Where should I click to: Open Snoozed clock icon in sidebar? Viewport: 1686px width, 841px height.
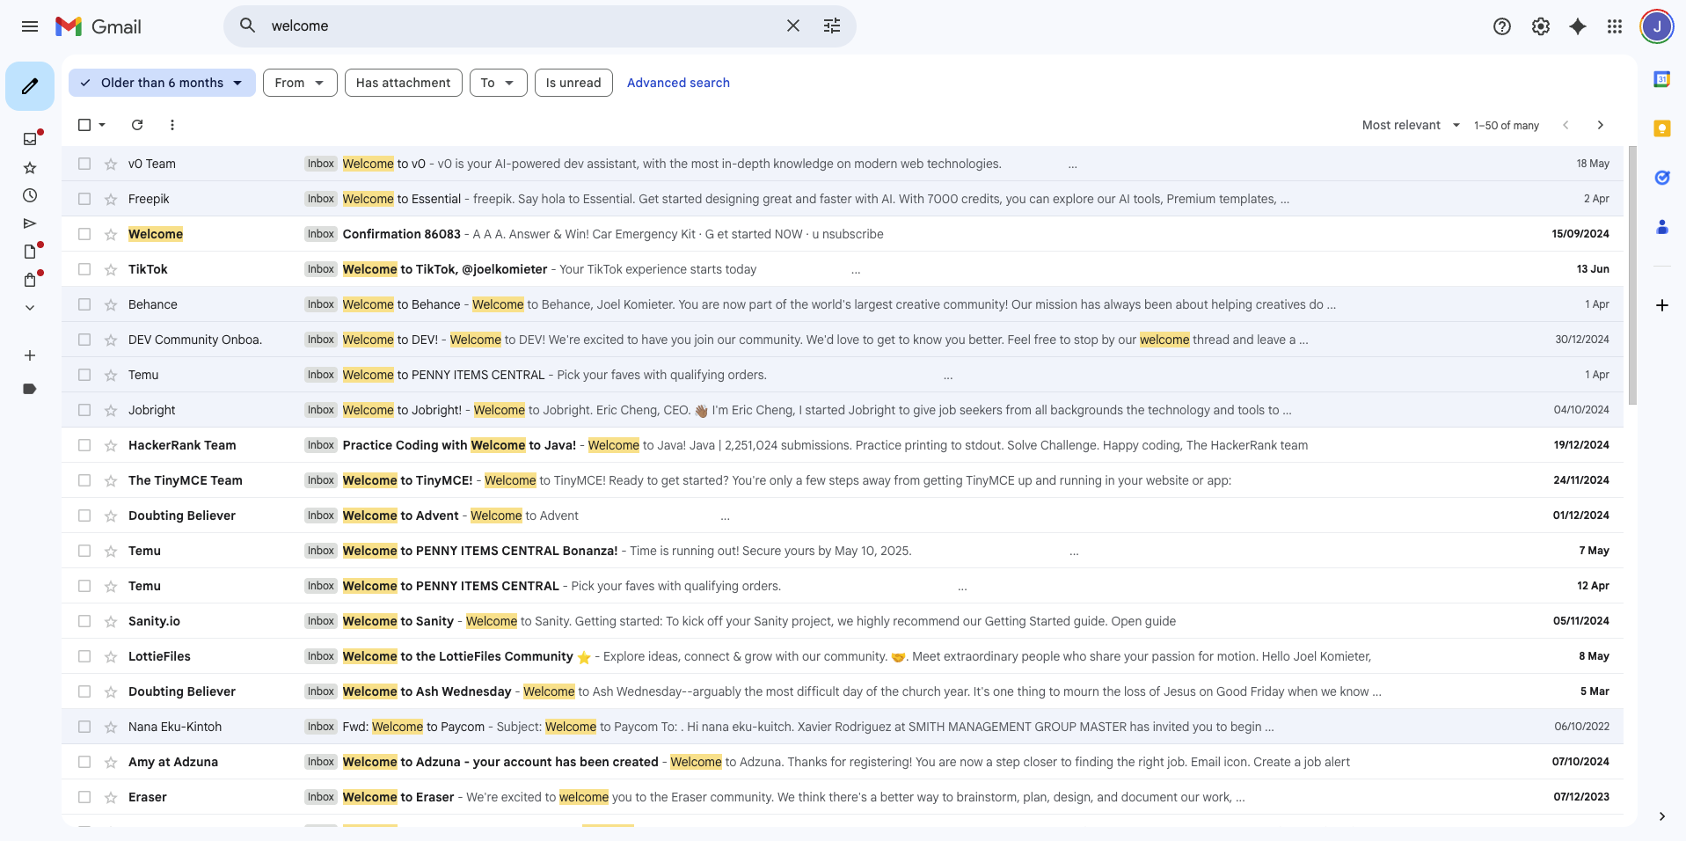[x=30, y=195]
